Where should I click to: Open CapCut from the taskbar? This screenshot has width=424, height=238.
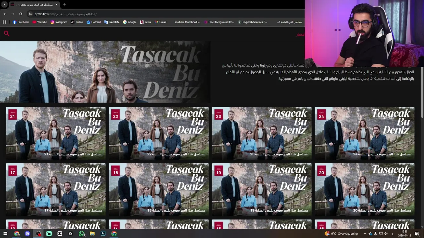coord(60,234)
